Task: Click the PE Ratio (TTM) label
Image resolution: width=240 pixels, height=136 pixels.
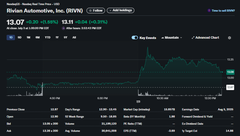Action: [x=133, y=124]
